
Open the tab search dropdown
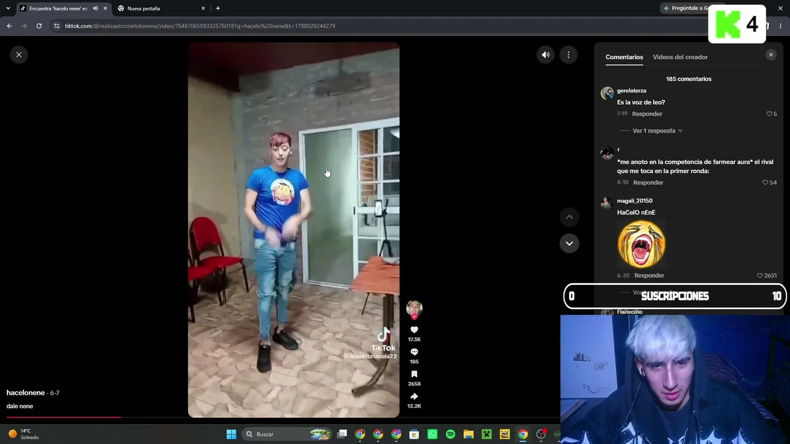point(8,9)
